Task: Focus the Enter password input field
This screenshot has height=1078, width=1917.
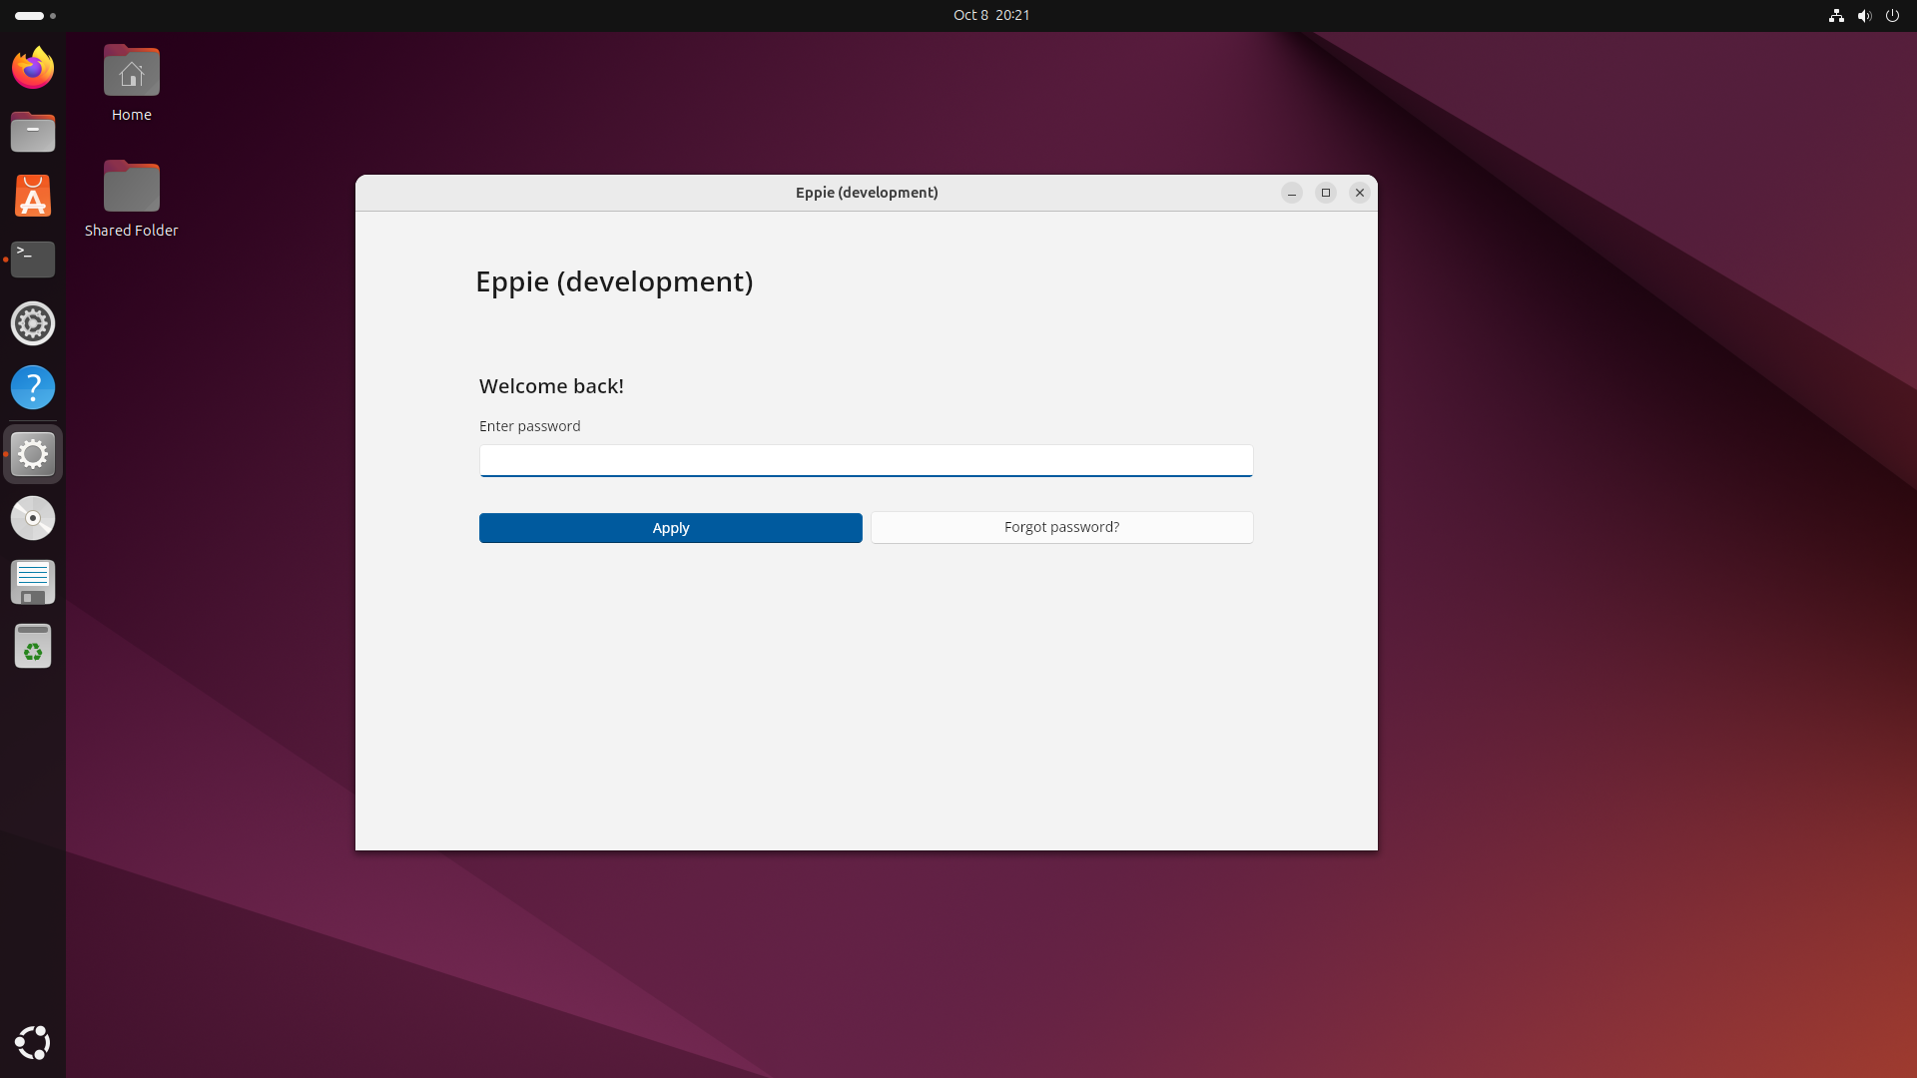Action: pos(865,460)
